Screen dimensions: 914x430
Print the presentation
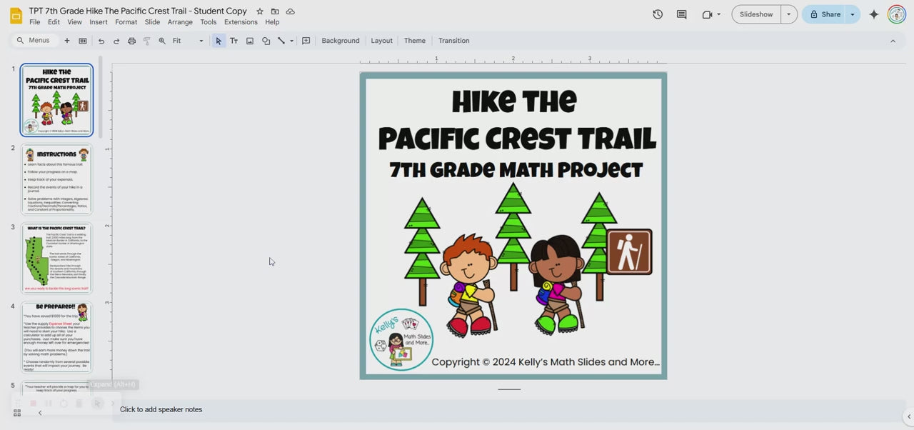pyautogui.click(x=131, y=41)
